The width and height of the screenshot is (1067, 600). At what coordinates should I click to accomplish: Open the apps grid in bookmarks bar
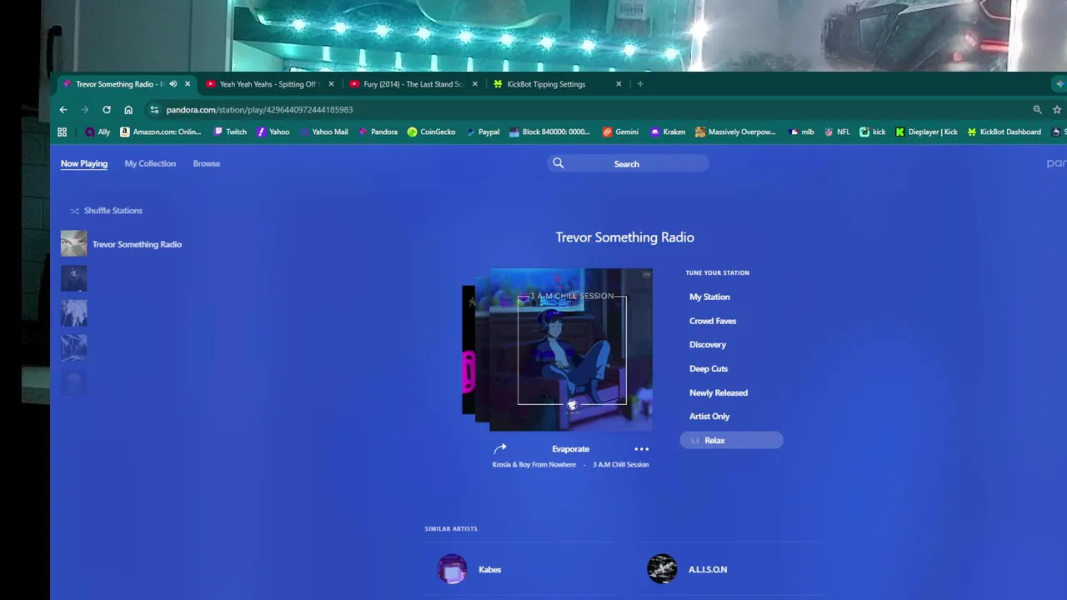click(x=62, y=132)
